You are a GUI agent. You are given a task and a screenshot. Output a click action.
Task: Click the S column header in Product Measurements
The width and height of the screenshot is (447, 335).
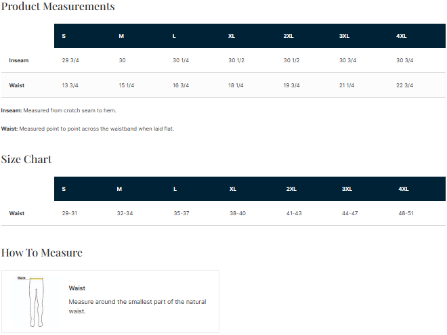tap(64, 36)
